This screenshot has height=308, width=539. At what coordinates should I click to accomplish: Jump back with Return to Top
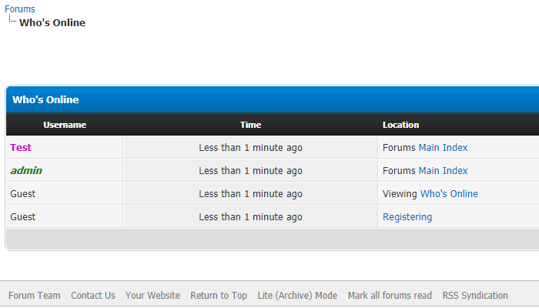[219, 296]
